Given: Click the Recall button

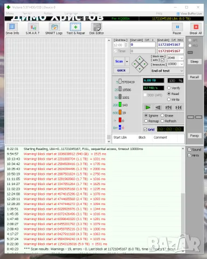Looking at the screenshot, I should click(x=195, y=77).
